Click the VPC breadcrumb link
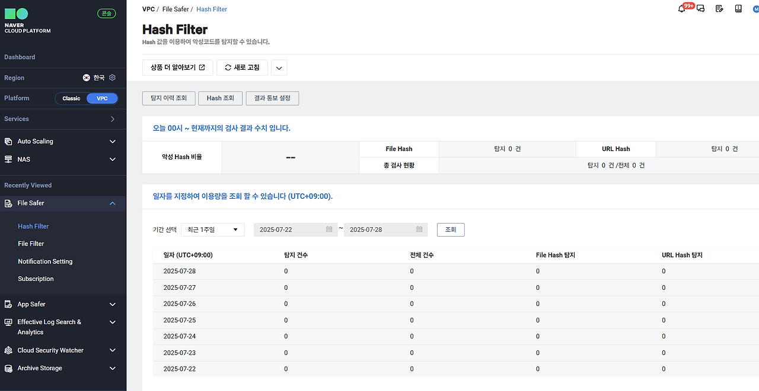Image resolution: width=759 pixels, height=391 pixels. pyautogui.click(x=148, y=9)
